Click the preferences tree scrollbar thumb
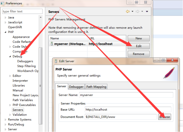The image size is (183, 132). (x=40, y=86)
